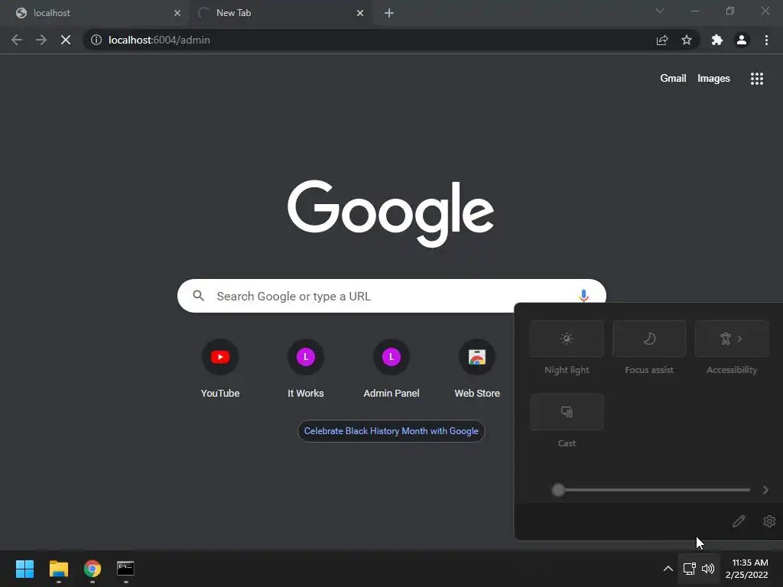Viewport: 783px width, 587px height.
Task: Open Chrome's three-dot menu
Action: click(766, 40)
